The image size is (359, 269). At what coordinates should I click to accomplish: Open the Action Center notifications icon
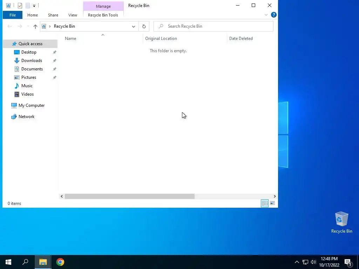coord(348,263)
